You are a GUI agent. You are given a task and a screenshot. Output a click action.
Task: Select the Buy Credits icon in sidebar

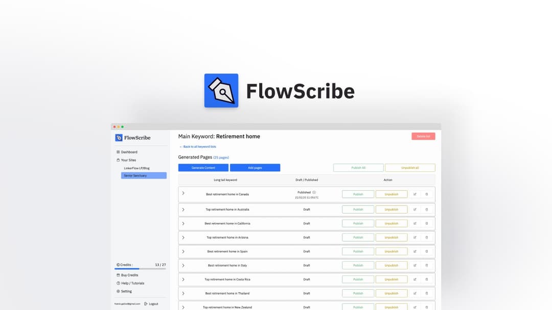[x=118, y=275]
